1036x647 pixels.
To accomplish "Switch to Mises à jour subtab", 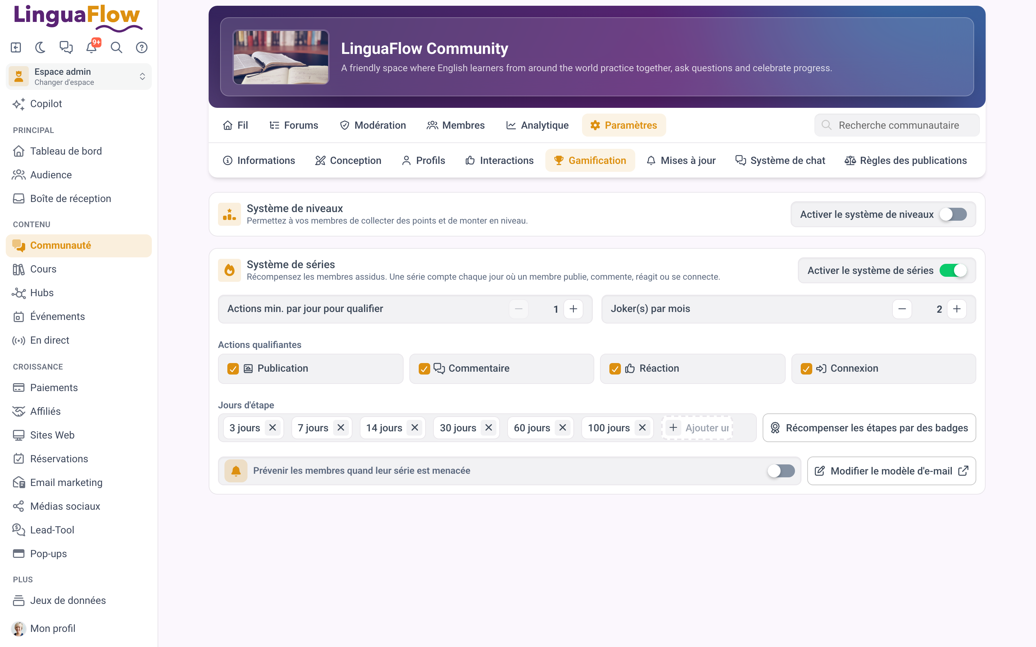I will pyautogui.click(x=681, y=160).
